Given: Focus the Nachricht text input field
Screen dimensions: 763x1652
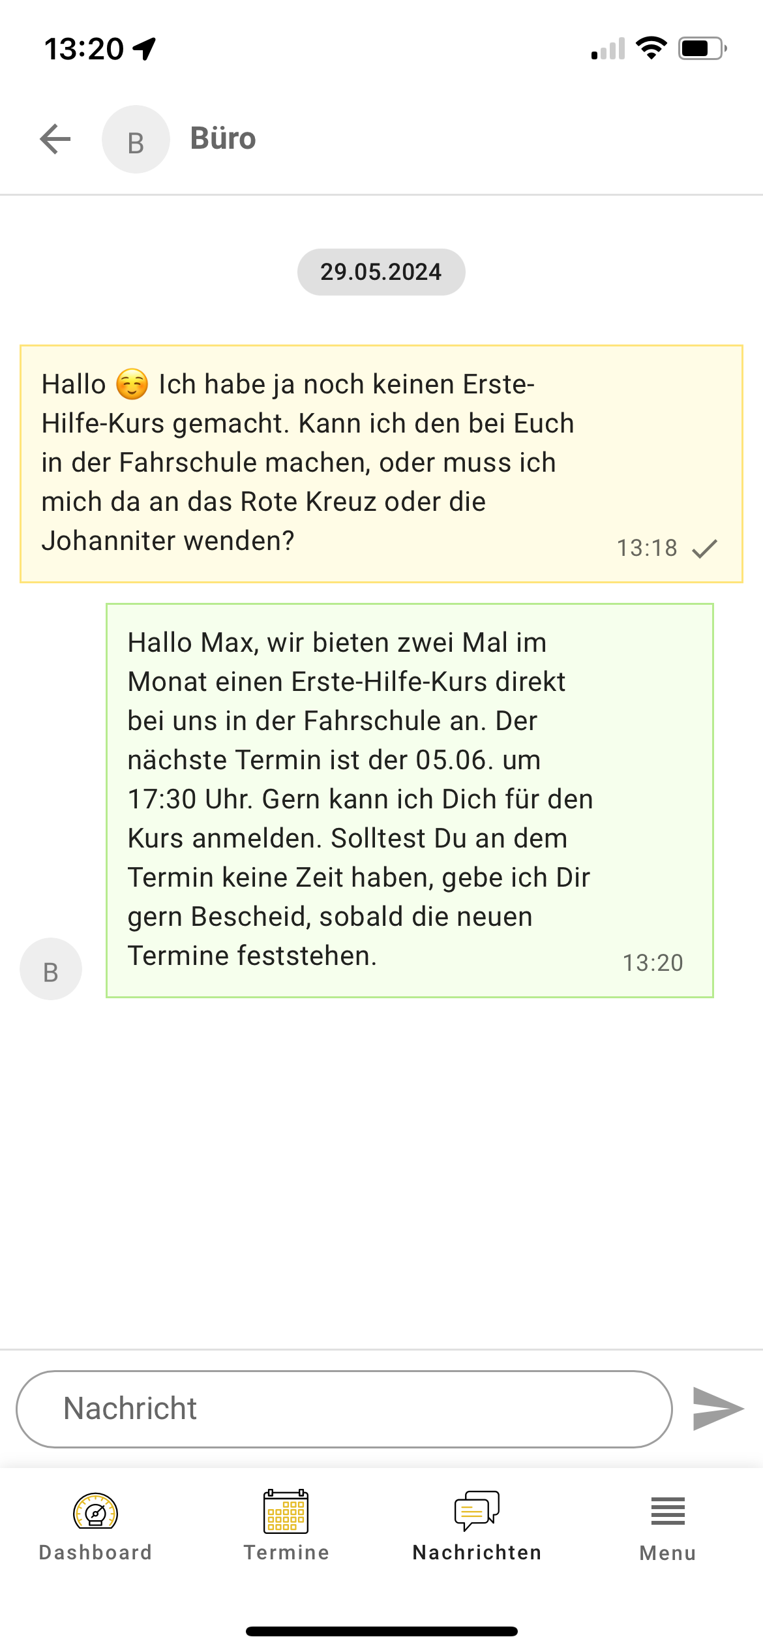Looking at the screenshot, I should click(x=344, y=1409).
